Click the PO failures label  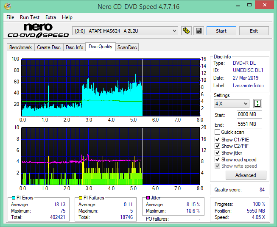(157, 219)
